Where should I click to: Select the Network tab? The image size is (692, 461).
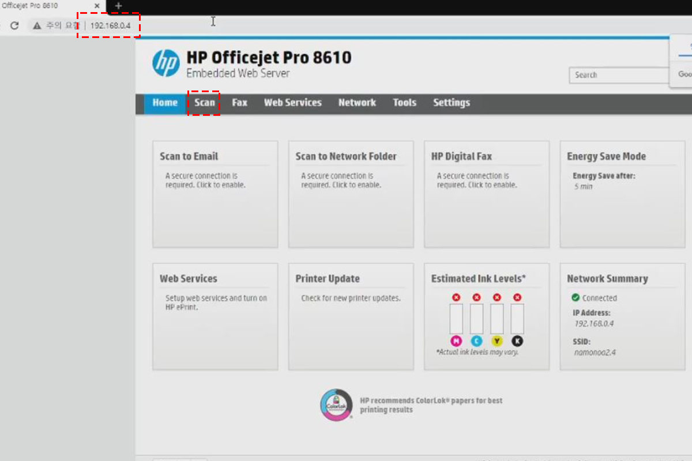tap(357, 103)
